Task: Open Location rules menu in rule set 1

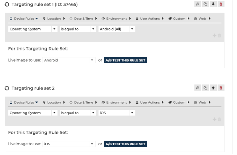Action: (54, 19)
